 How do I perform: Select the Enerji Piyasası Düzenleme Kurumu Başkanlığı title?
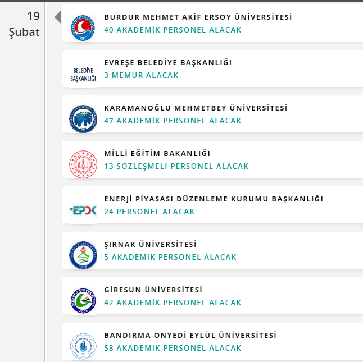click(x=214, y=199)
